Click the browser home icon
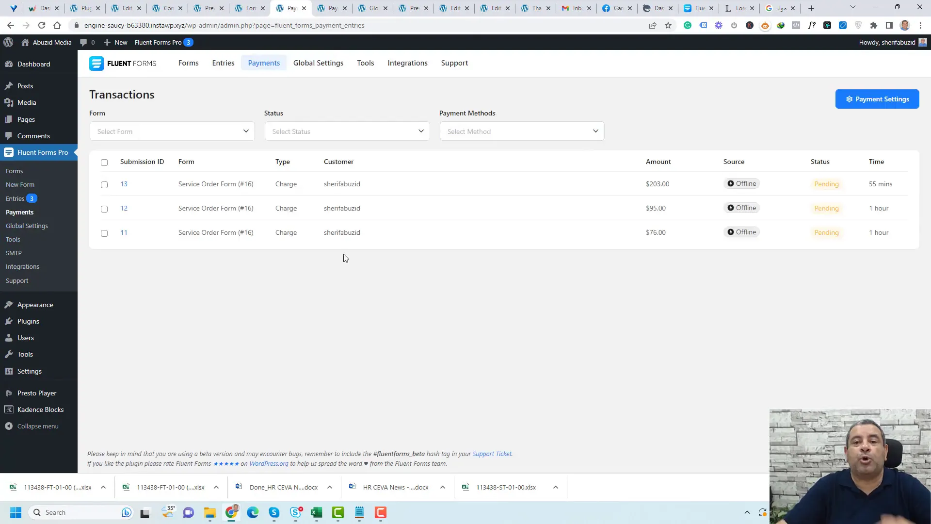 pyautogui.click(x=57, y=25)
